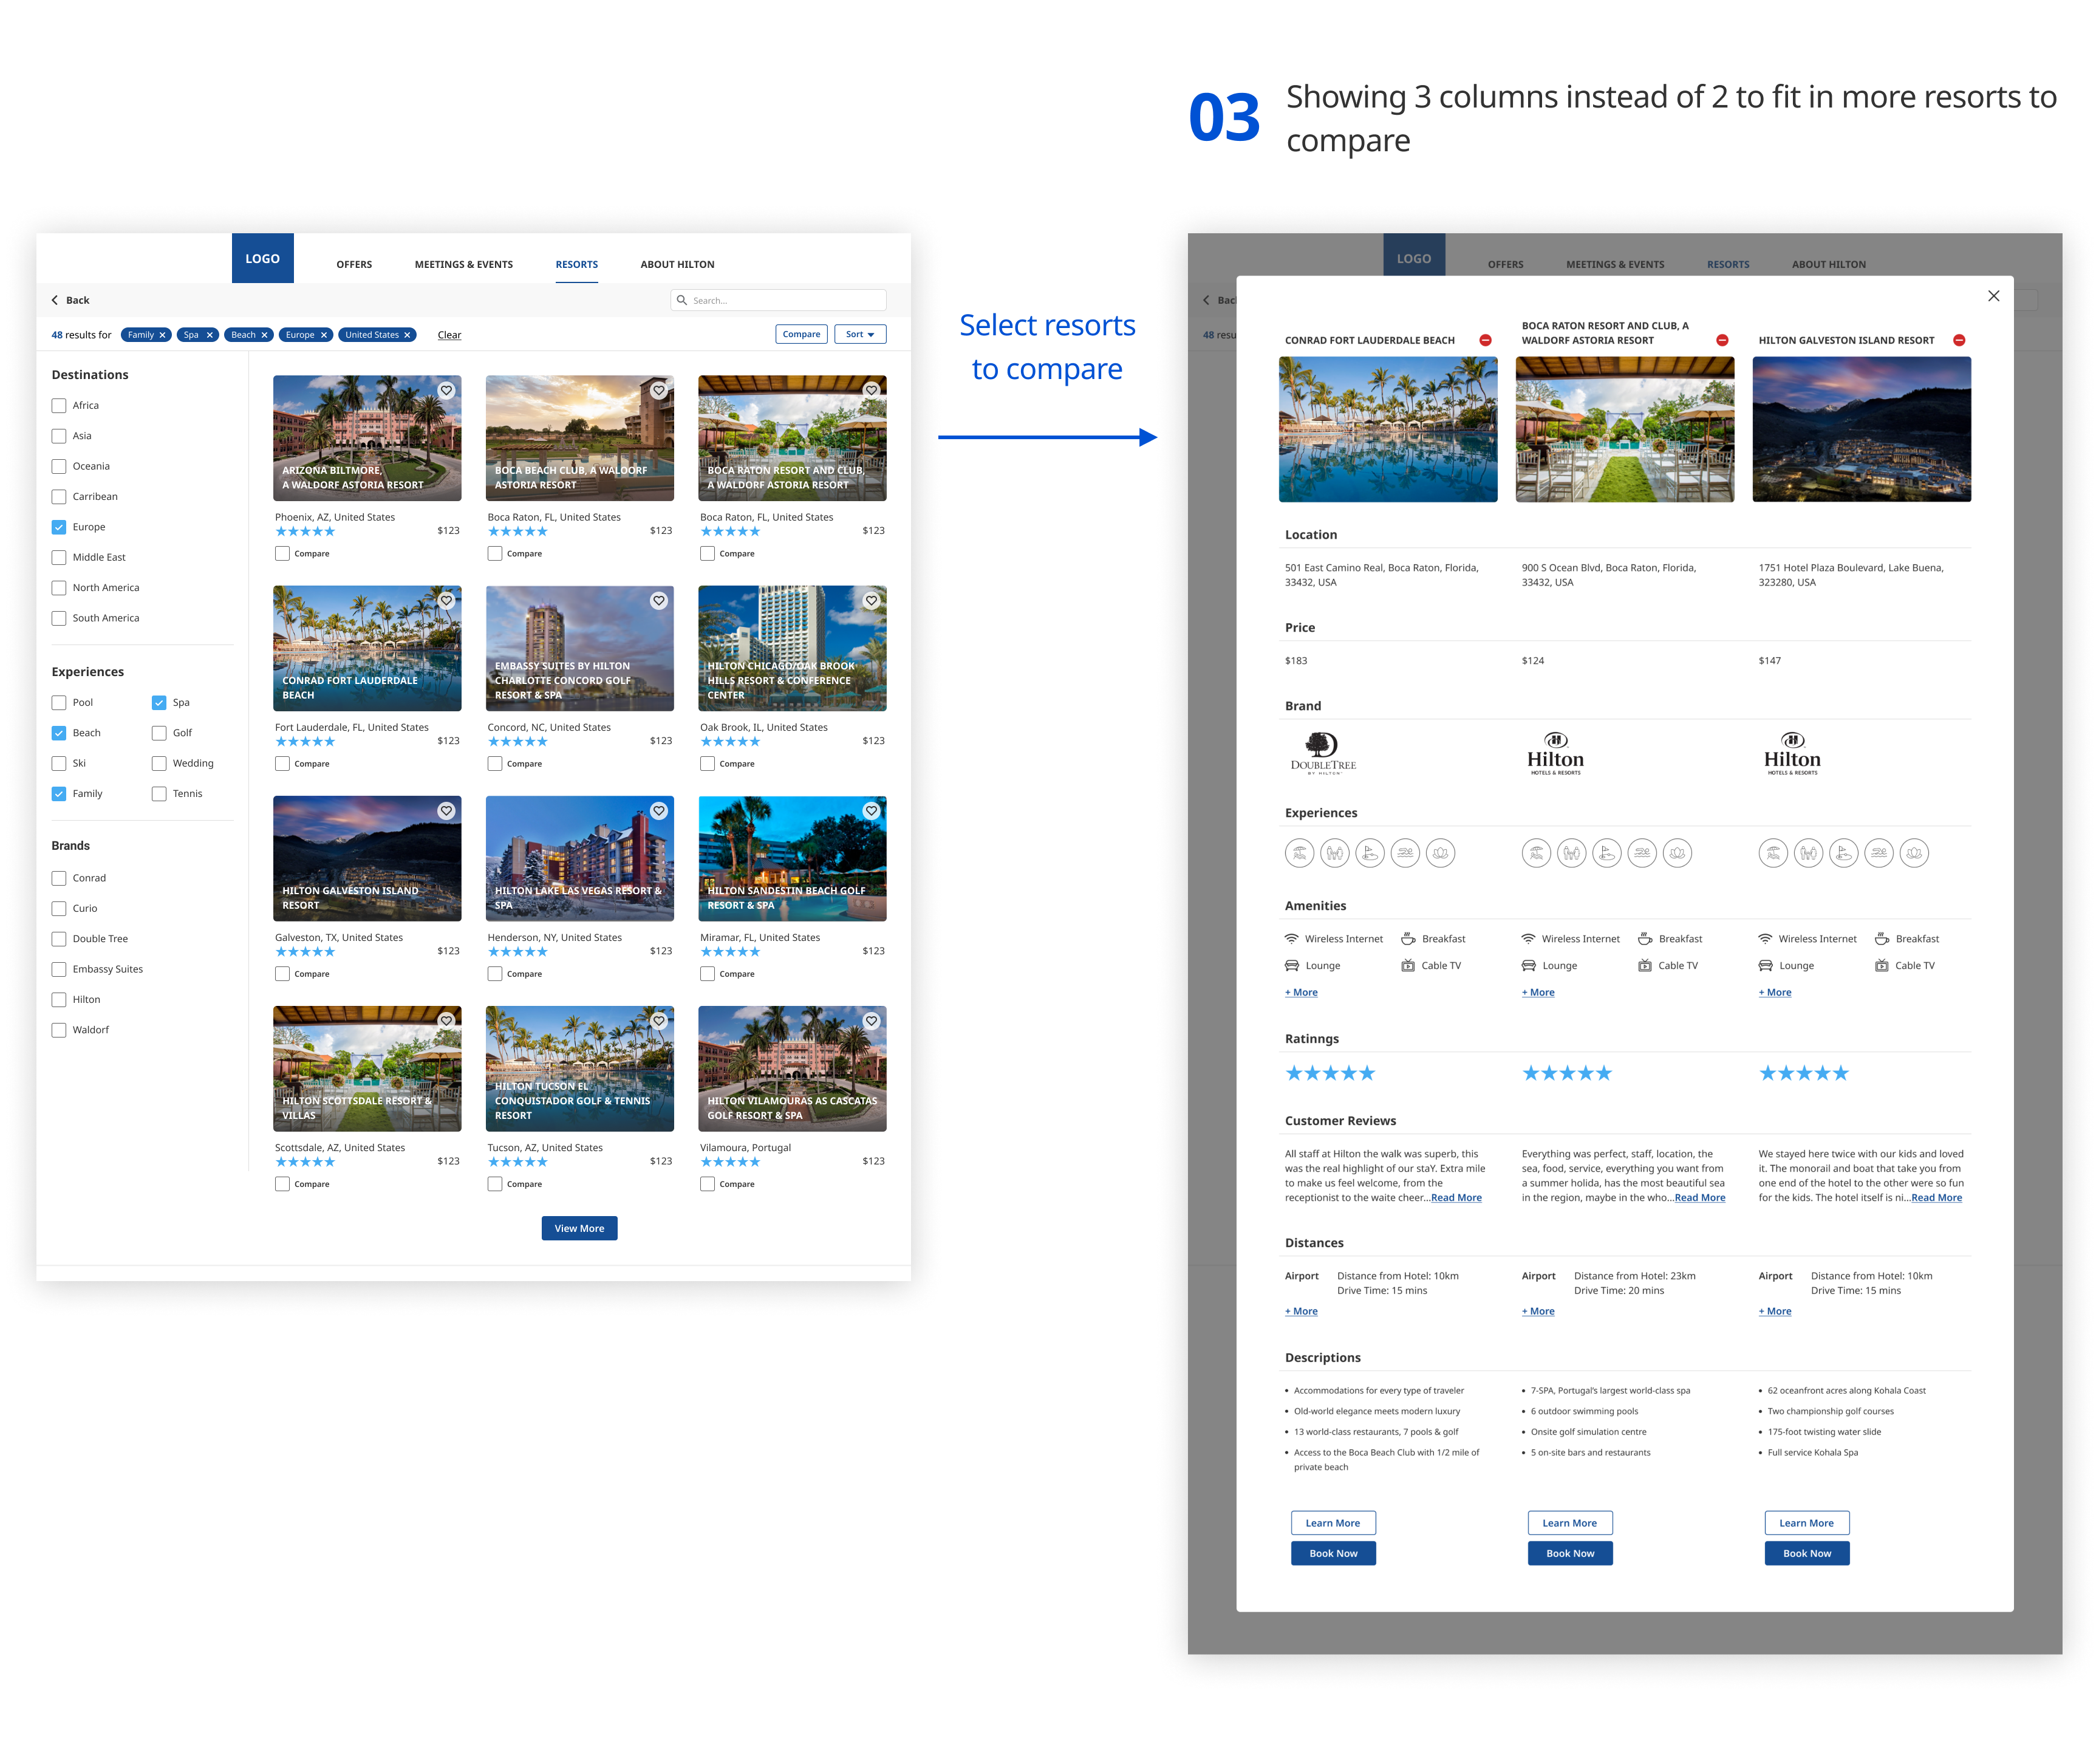
Task: Expand more amenities for Hilton Galveston
Action: 1774,992
